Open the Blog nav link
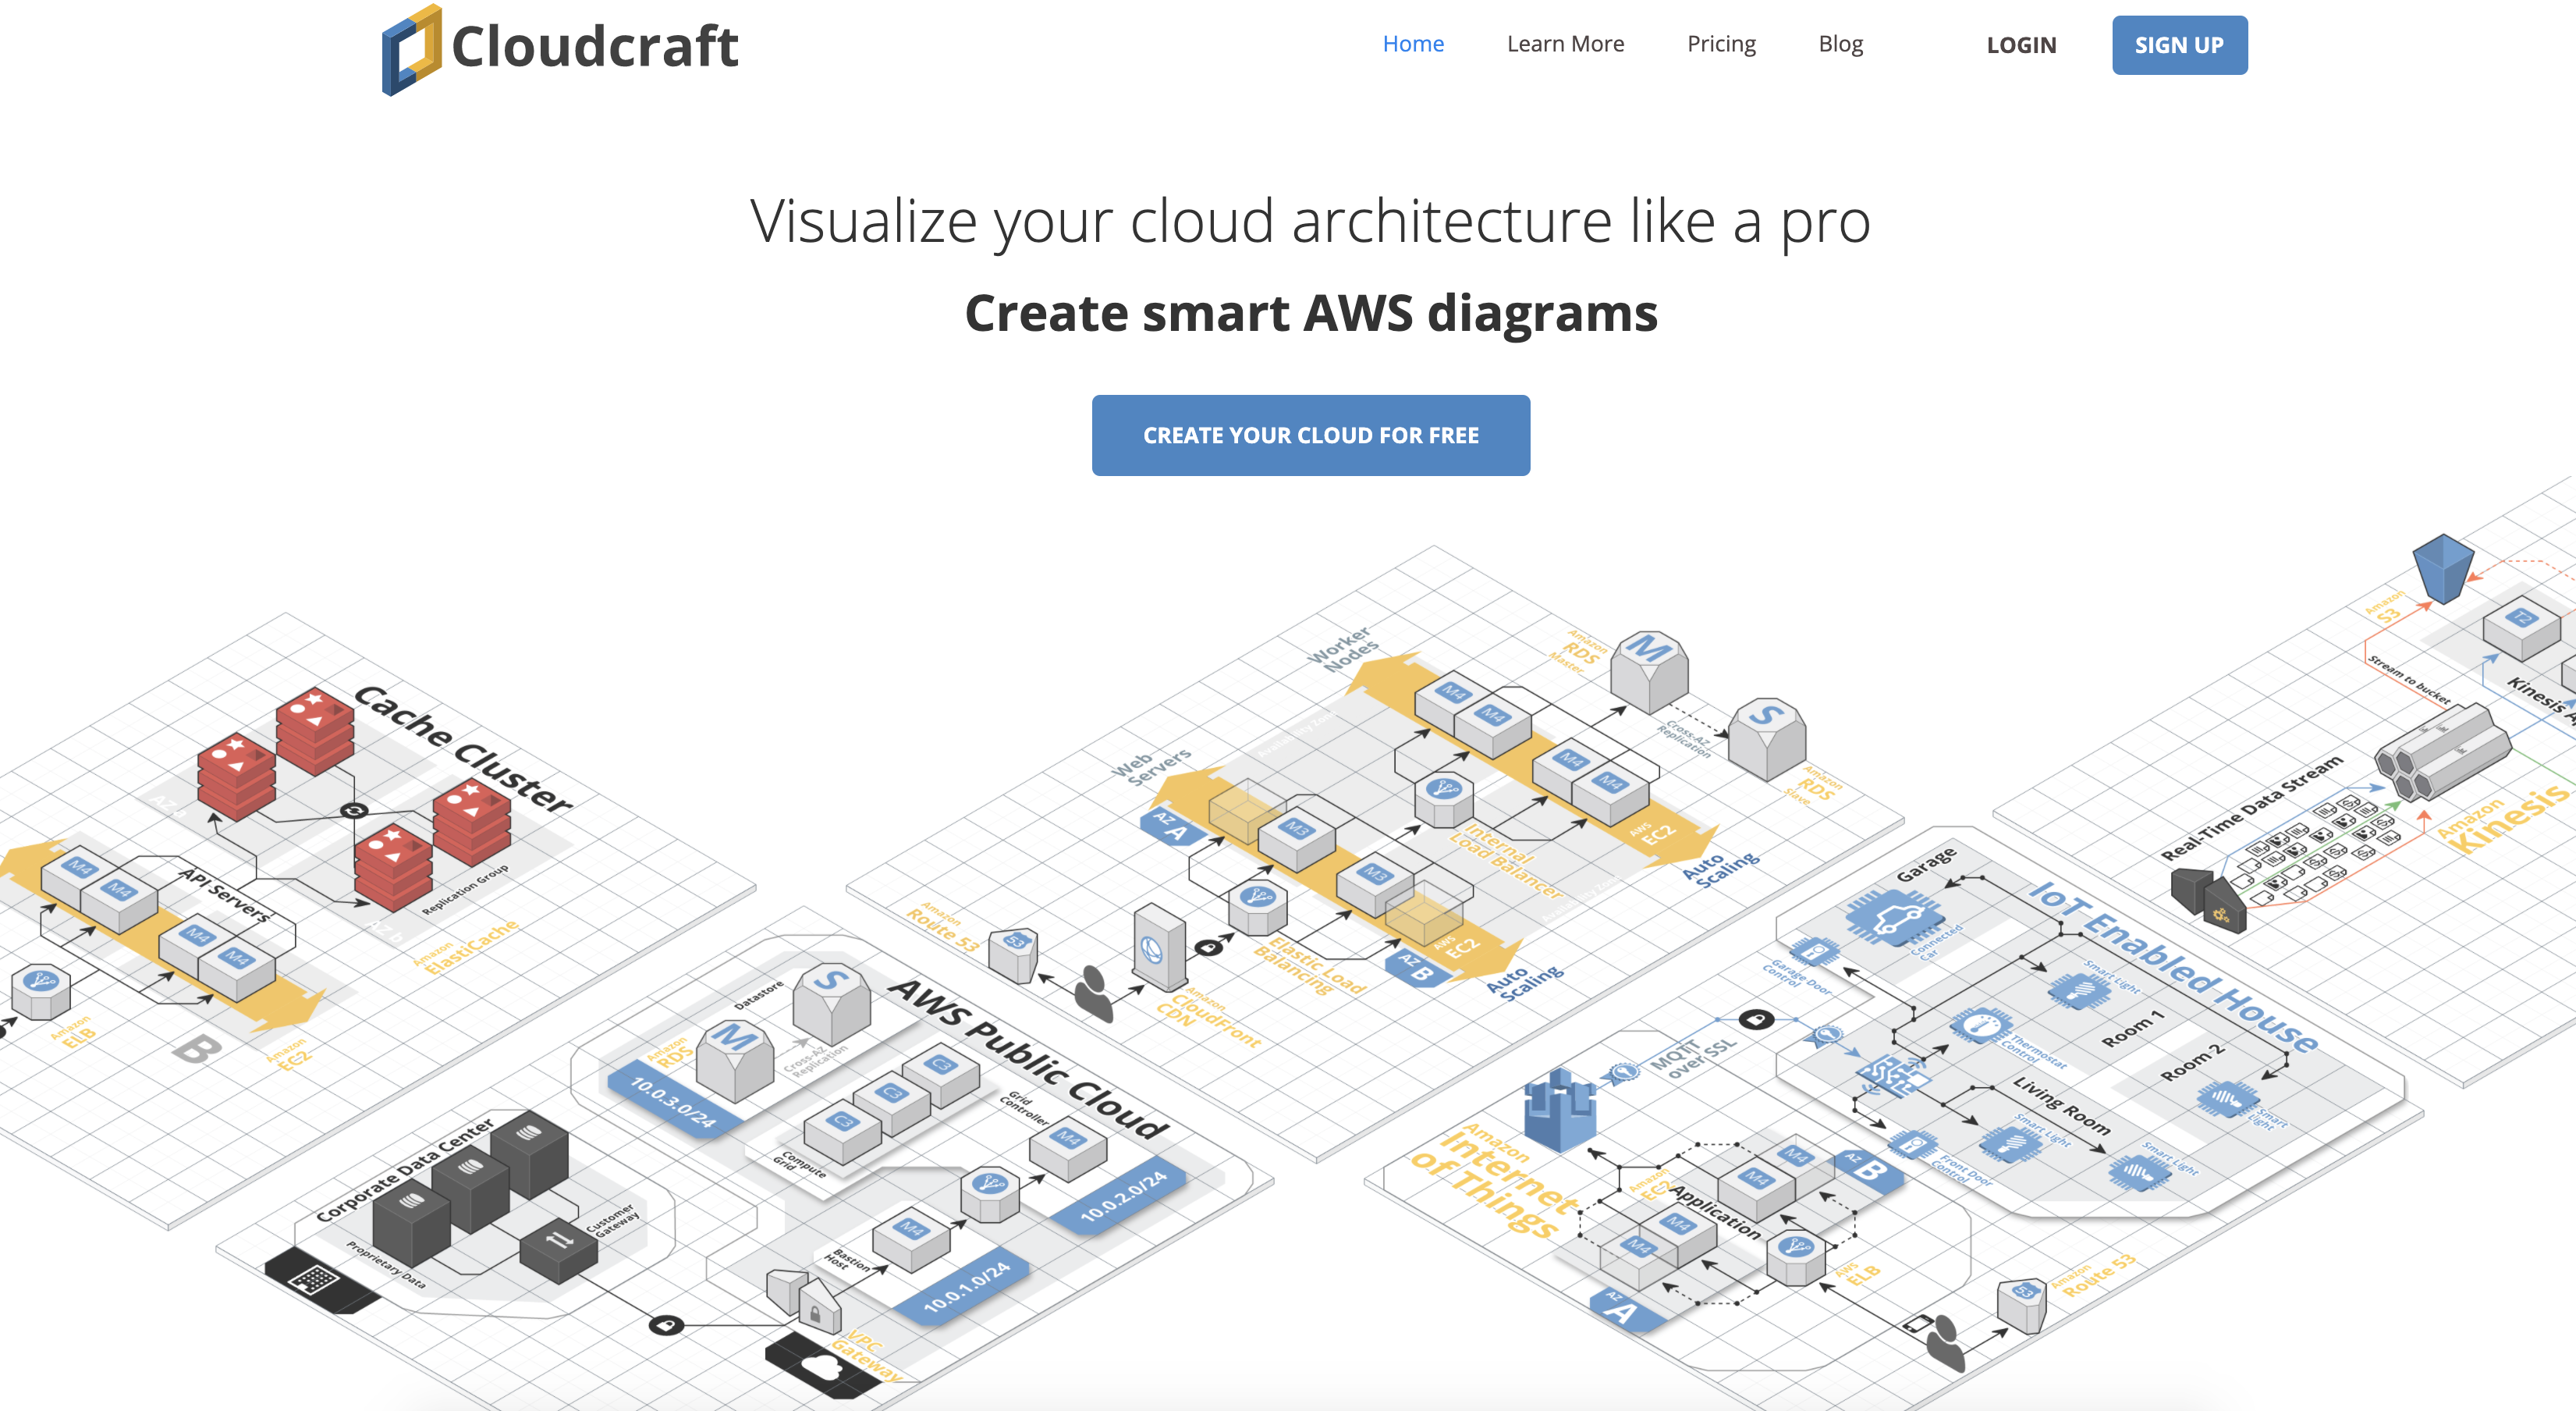The height and width of the screenshot is (1411, 2576). 1840,44
